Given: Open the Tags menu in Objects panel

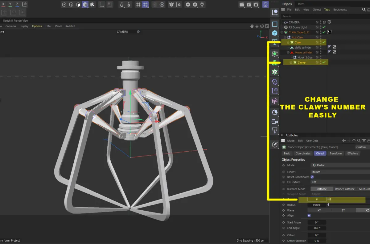Looking at the screenshot, I should 327,10.
